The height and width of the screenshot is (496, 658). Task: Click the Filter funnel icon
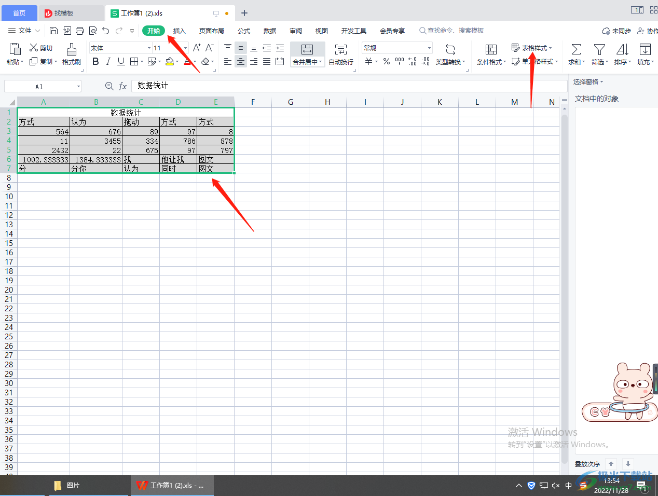(x=599, y=49)
